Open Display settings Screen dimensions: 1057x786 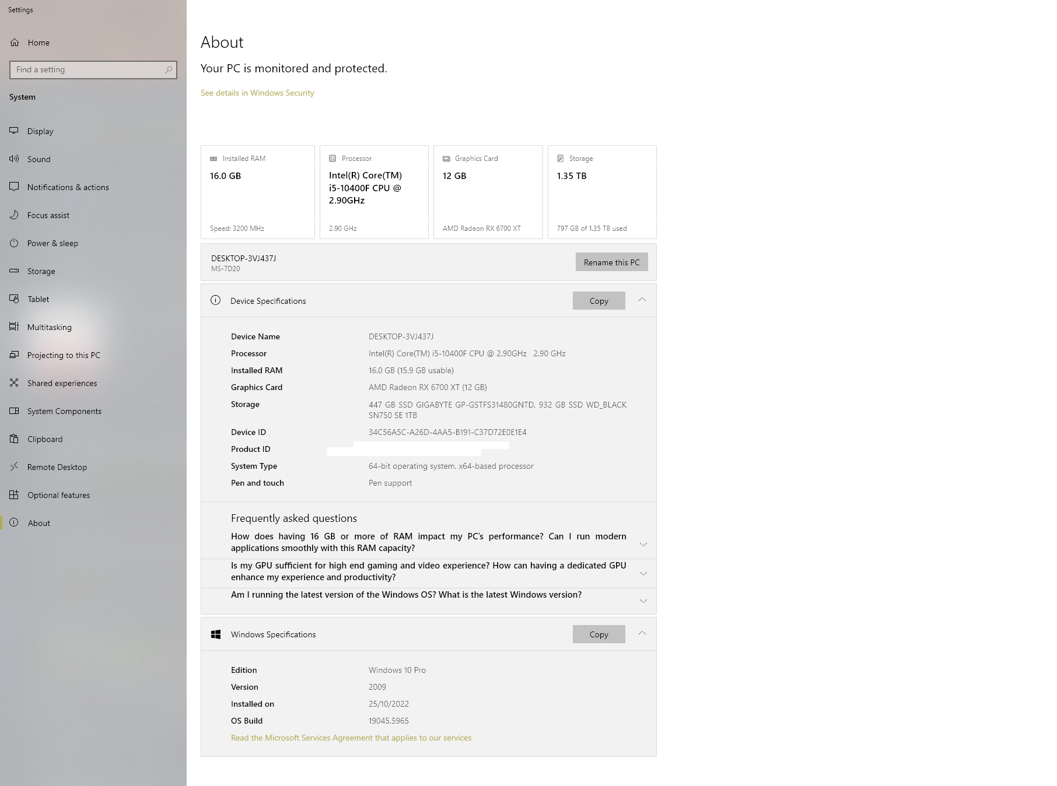[93, 131]
